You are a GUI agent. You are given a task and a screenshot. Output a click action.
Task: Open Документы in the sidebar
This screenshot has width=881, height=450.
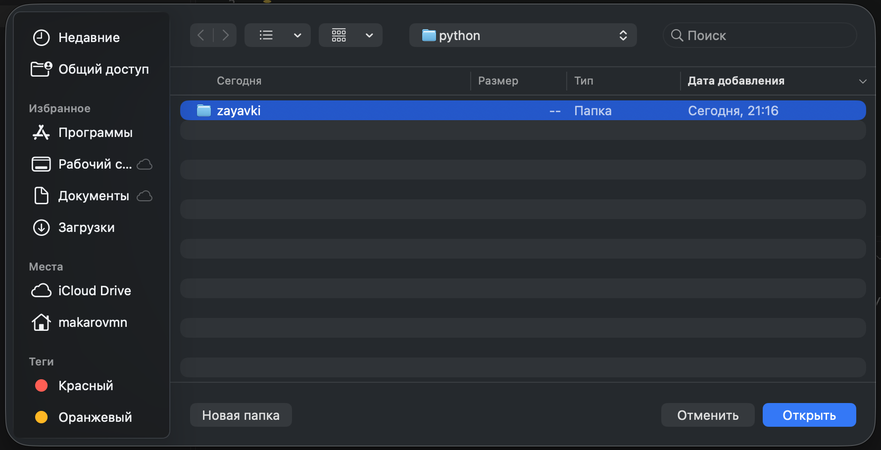[x=94, y=196]
